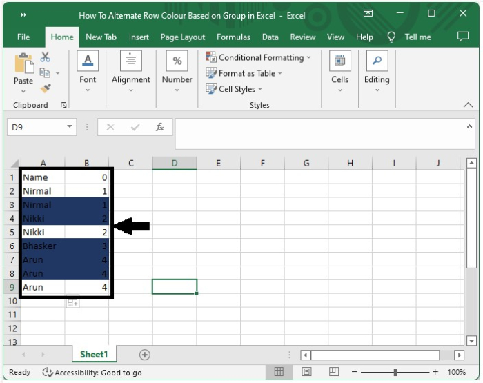Open the Editing group search icon
The width and height of the screenshot is (483, 383).
[x=377, y=61]
